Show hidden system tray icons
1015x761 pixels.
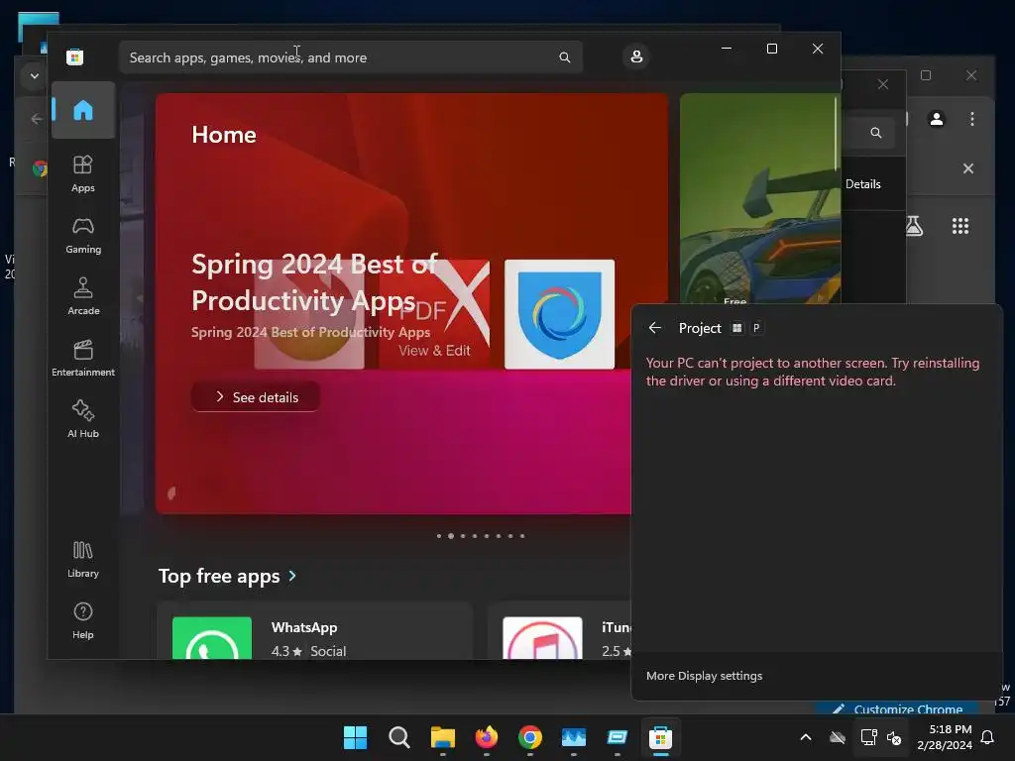click(806, 737)
